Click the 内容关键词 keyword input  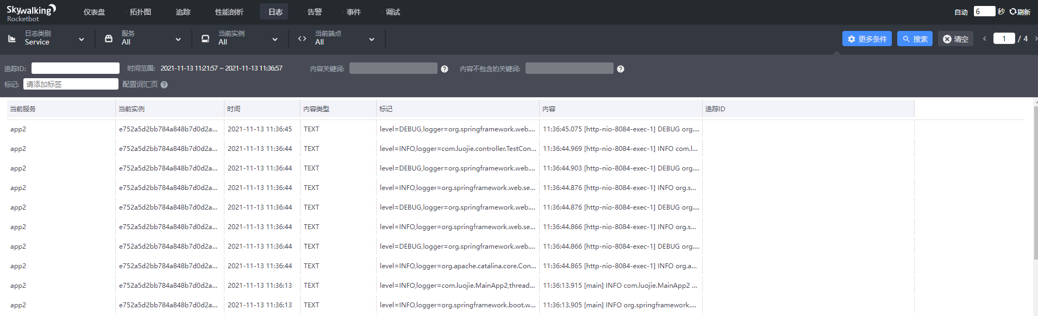[x=393, y=68]
